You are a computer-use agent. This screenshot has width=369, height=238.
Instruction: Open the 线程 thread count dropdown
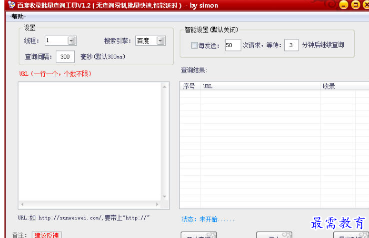coord(71,40)
